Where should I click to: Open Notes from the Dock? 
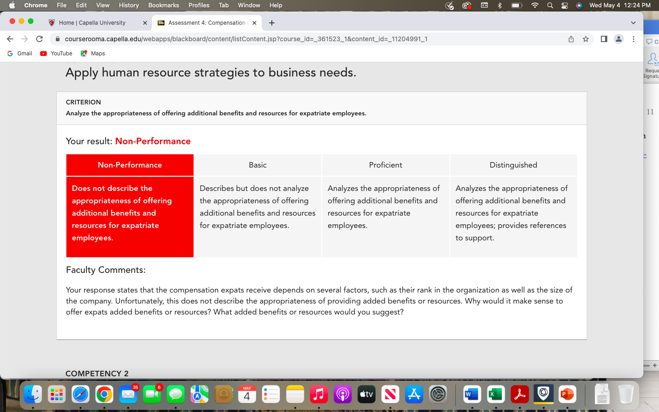pyautogui.click(x=295, y=394)
